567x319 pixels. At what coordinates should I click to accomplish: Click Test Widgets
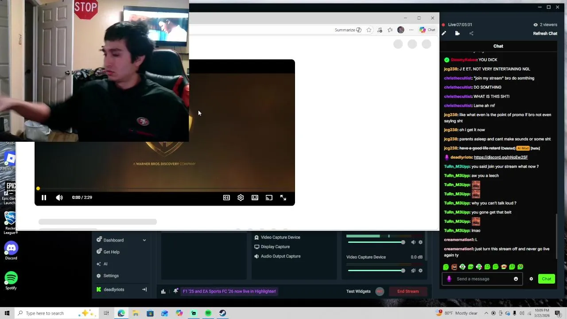[x=358, y=292]
